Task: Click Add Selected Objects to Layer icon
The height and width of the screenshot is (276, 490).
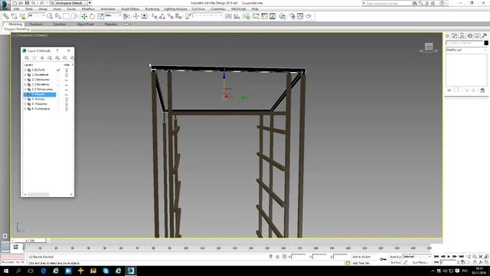Action: [42, 58]
